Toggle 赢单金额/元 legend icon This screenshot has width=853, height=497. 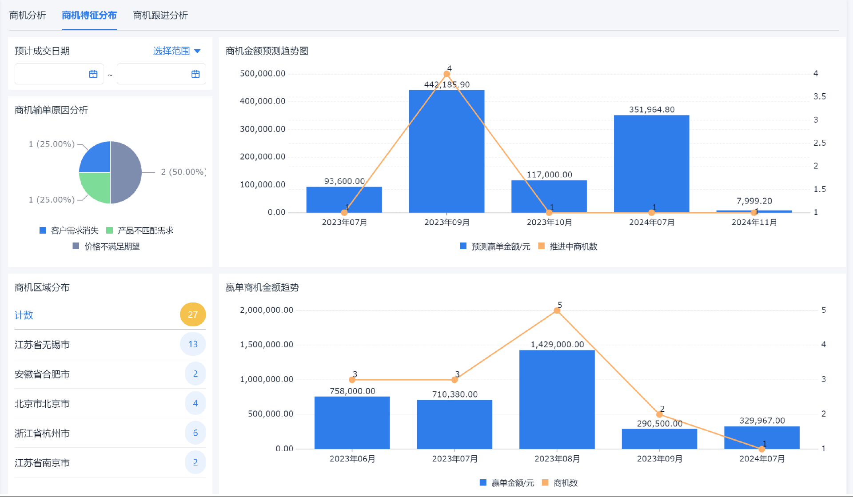click(483, 483)
